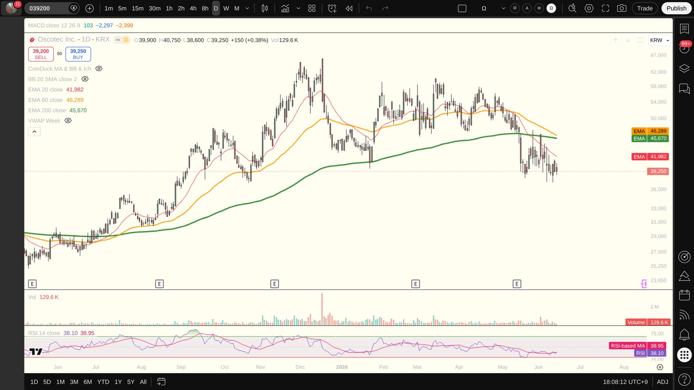Open the Trade panel button

645,8
